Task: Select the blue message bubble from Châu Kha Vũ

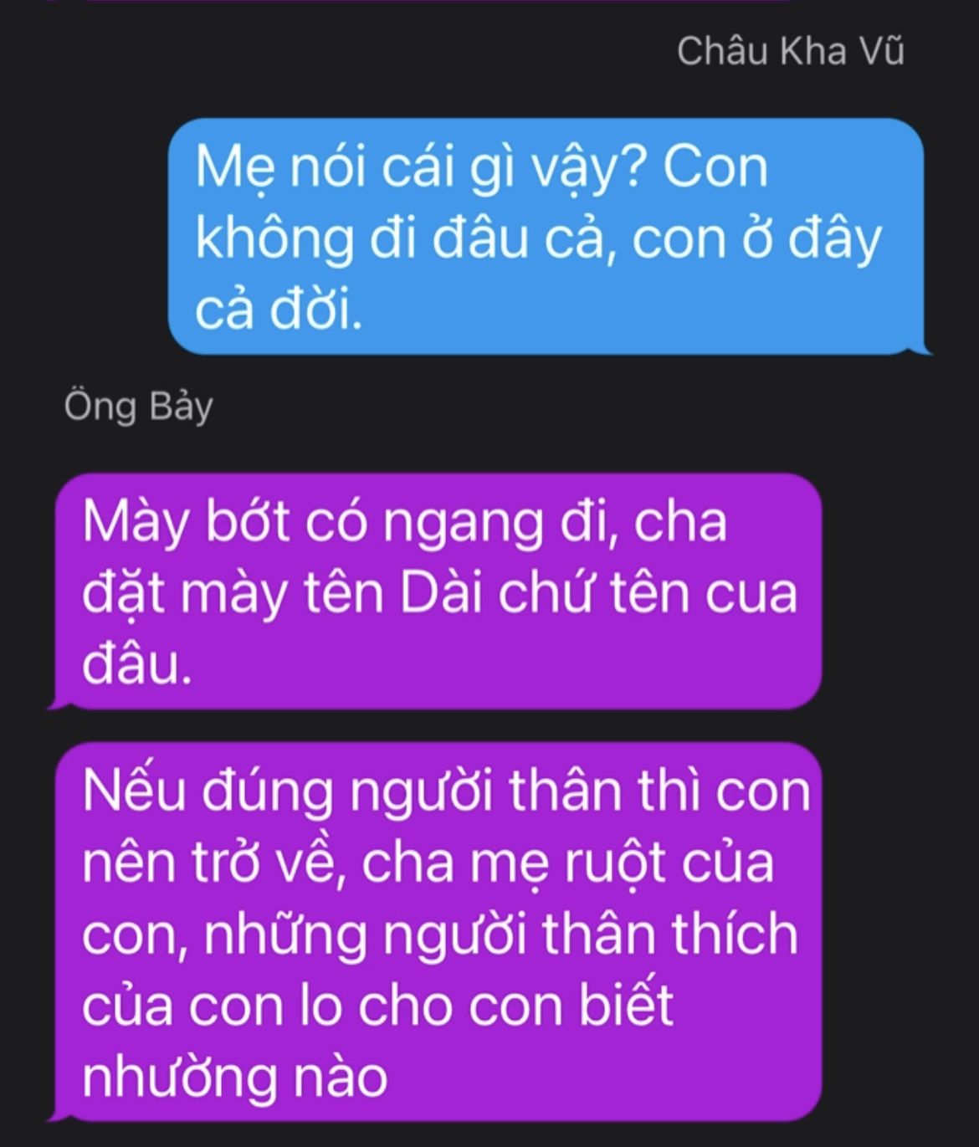Action: coord(546,237)
